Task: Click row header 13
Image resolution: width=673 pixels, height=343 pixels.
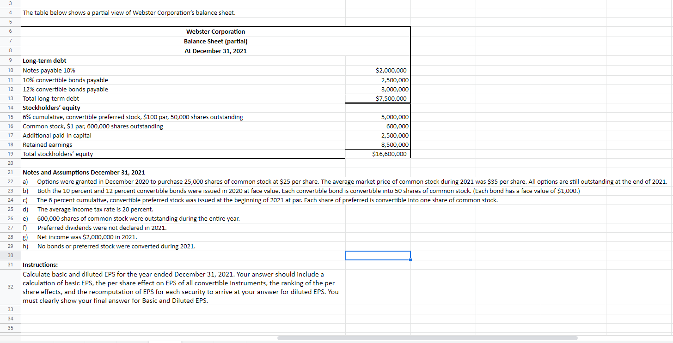Action: click(10, 98)
